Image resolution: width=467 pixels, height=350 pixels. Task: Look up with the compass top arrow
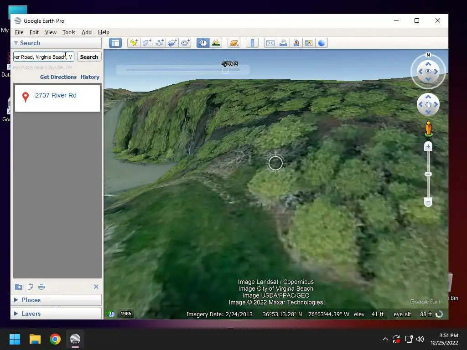pos(428,64)
